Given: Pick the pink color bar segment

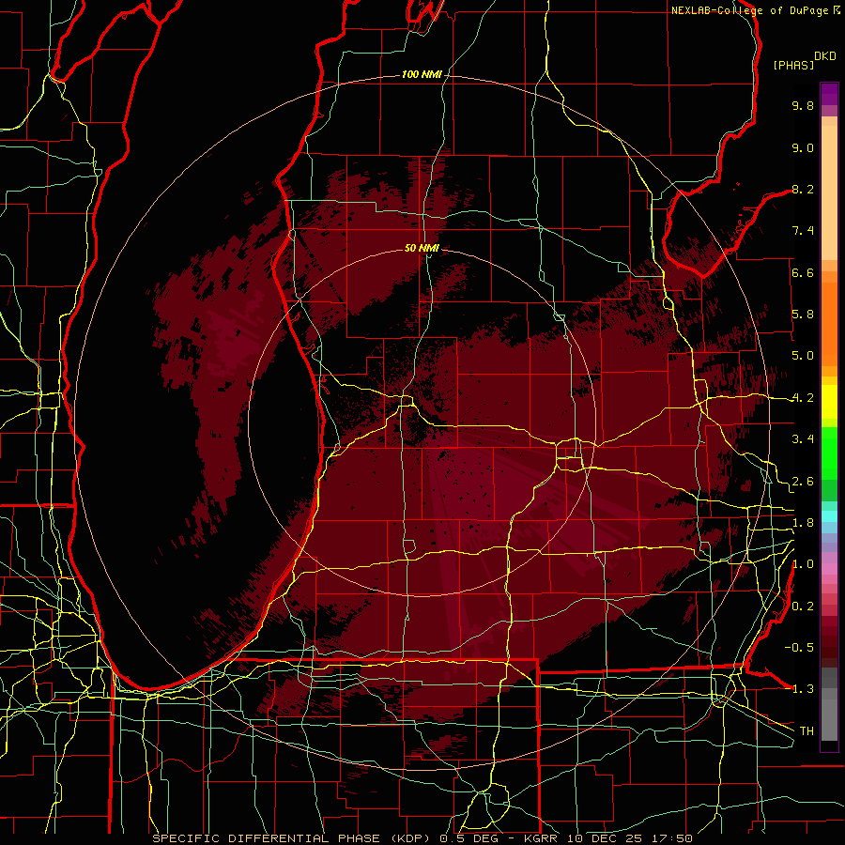Looking at the screenshot, I should pyautogui.click(x=829, y=569).
